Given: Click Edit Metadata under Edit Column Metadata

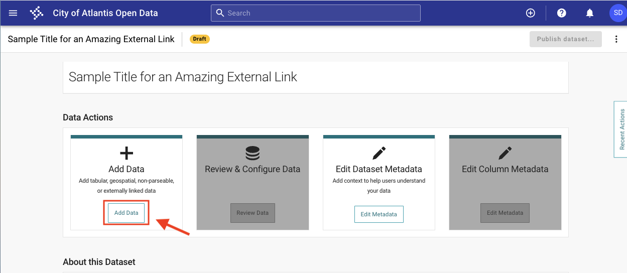Looking at the screenshot, I should tap(505, 213).
